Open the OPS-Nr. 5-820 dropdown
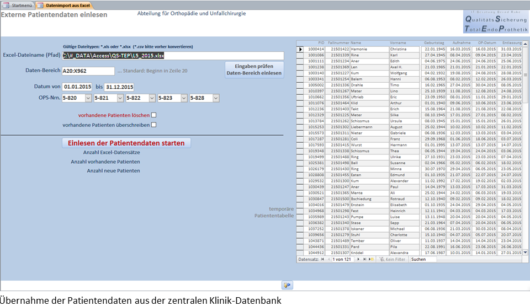The height and width of the screenshot is (306, 530). pos(88,98)
